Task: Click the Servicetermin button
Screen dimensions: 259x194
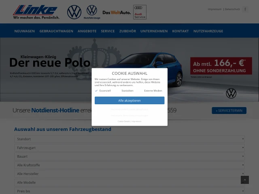Action: pos(229,110)
